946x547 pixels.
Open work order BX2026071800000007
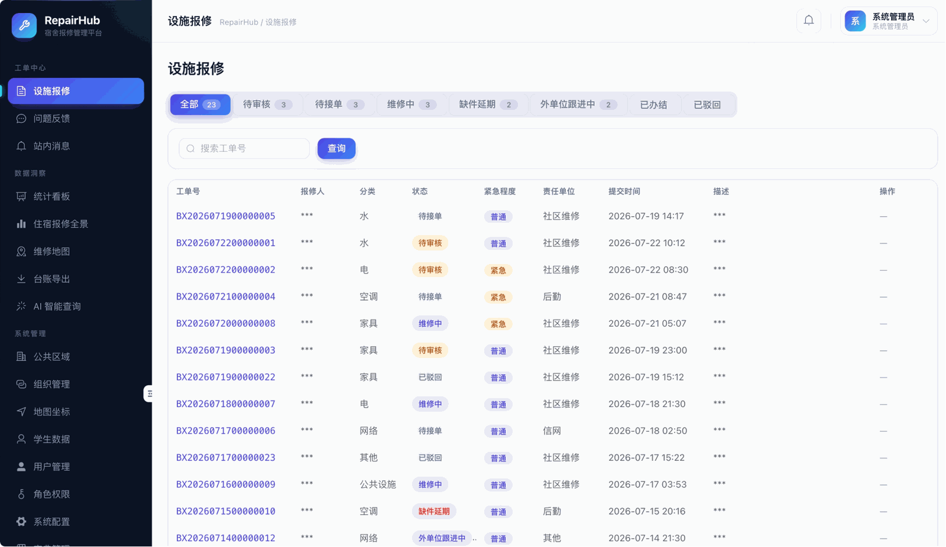pyautogui.click(x=226, y=404)
